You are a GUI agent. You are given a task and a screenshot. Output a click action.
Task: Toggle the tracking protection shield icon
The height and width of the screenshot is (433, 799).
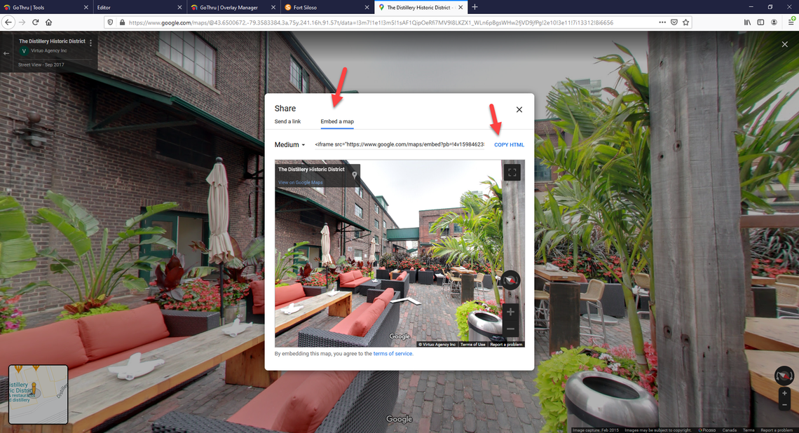pyautogui.click(x=110, y=22)
